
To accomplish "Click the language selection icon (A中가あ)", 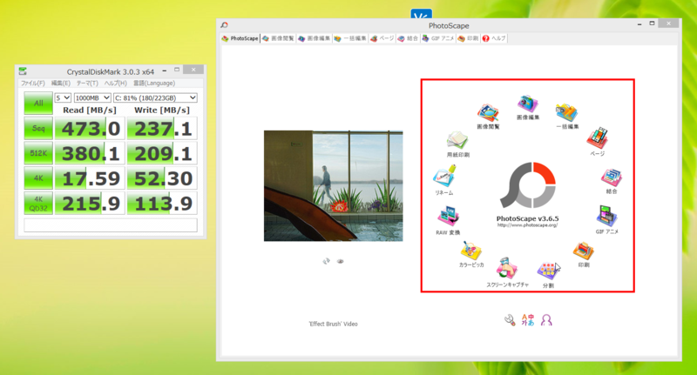I will [528, 320].
